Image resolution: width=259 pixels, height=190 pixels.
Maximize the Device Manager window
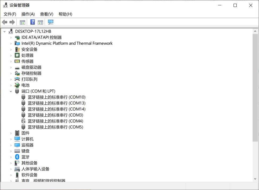click(235, 5)
